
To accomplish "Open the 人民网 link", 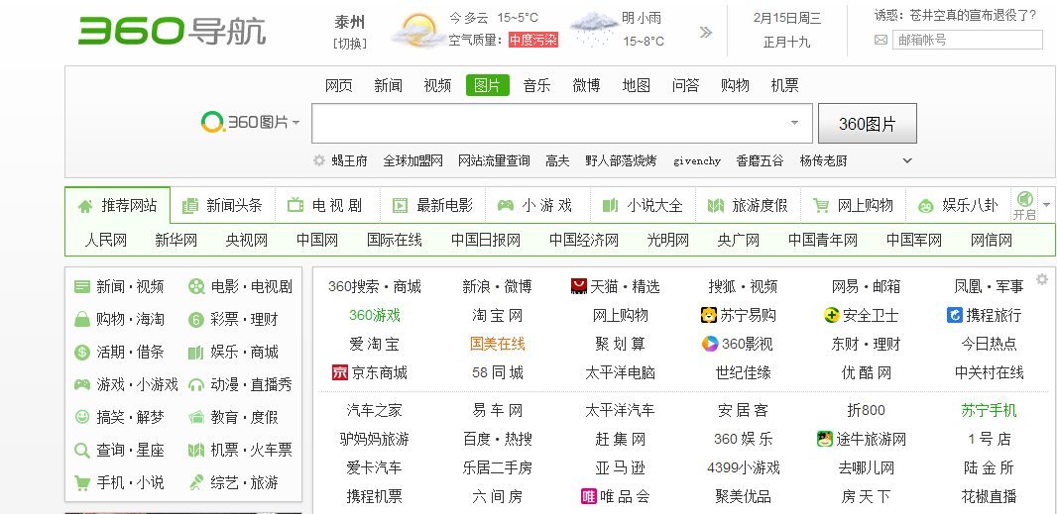I will (105, 240).
